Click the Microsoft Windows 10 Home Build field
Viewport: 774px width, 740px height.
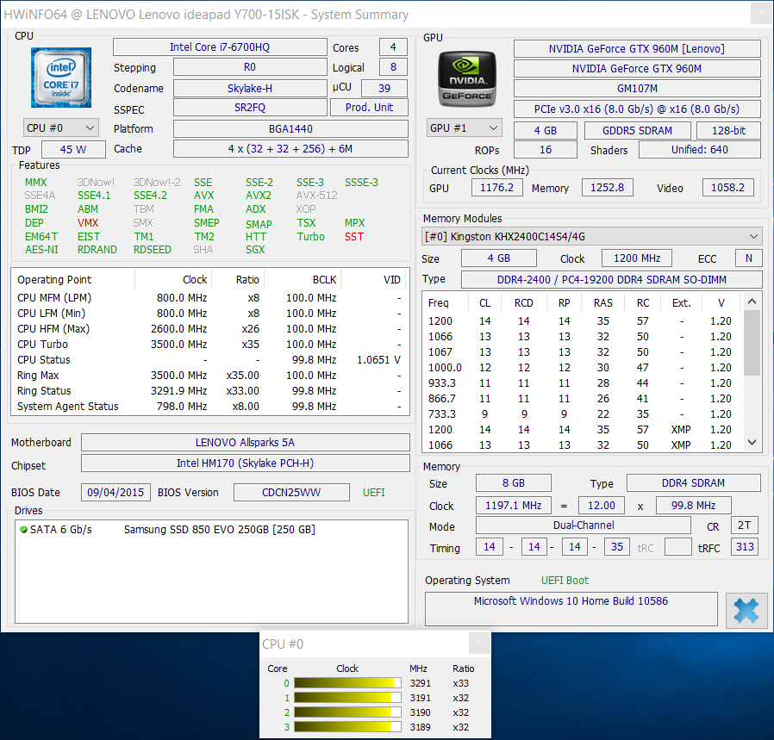point(571,609)
